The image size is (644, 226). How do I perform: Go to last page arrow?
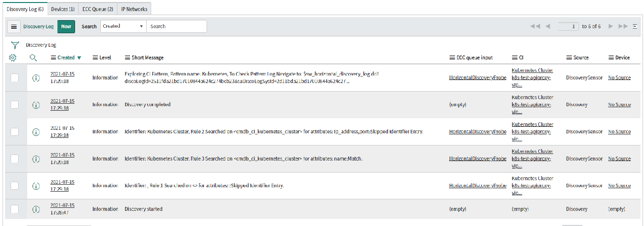pyautogui.click(x=623, y=26)
